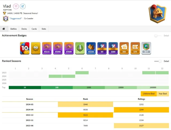Click the Juggernaut clan skull badge

click(x=6, y=19)
